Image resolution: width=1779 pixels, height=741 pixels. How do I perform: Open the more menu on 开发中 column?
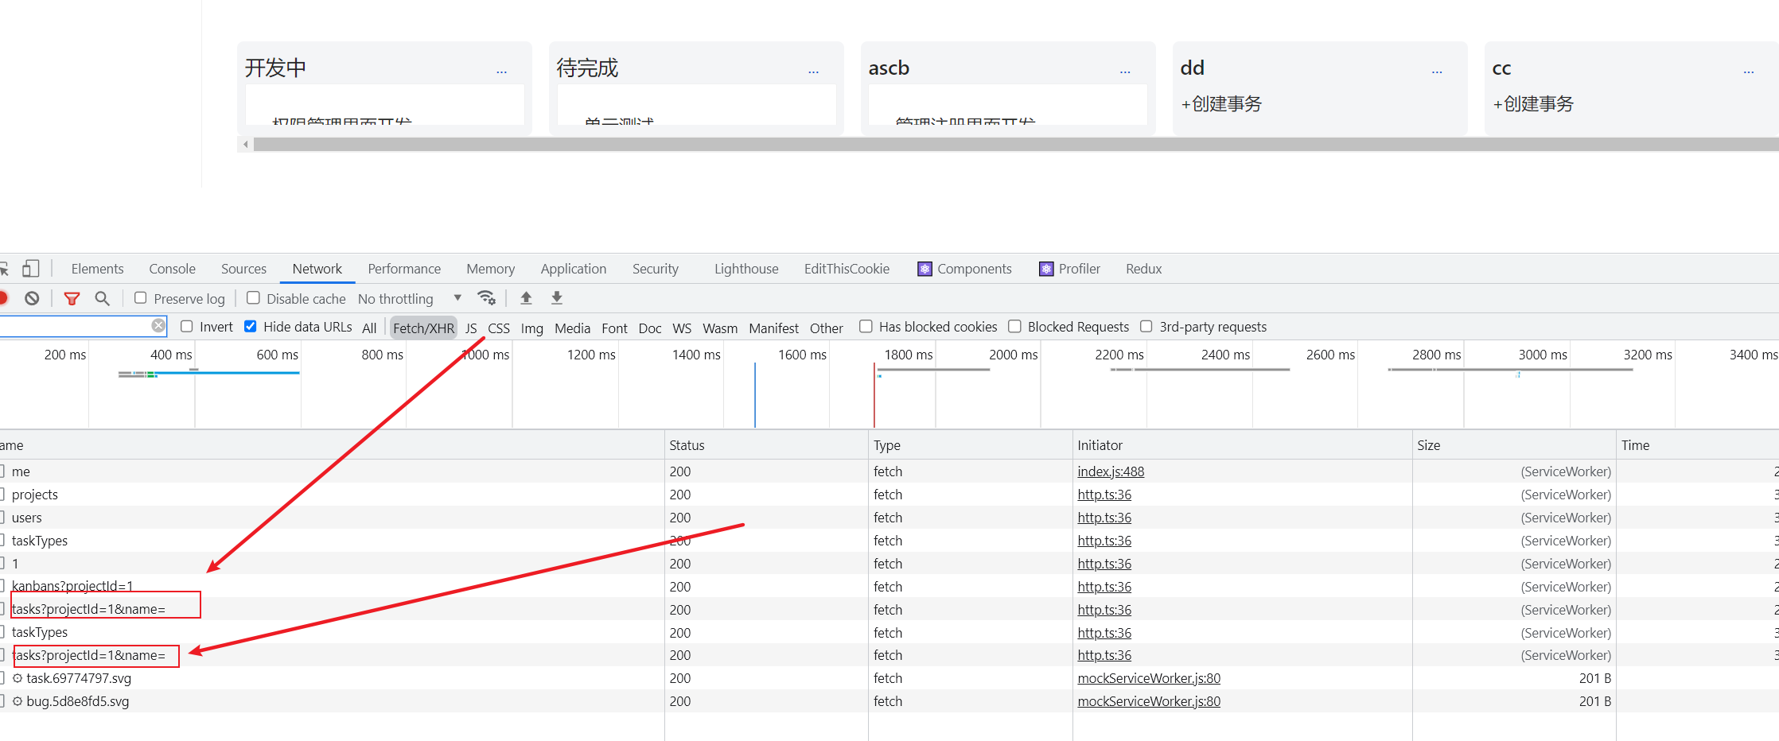pos(501,72)
